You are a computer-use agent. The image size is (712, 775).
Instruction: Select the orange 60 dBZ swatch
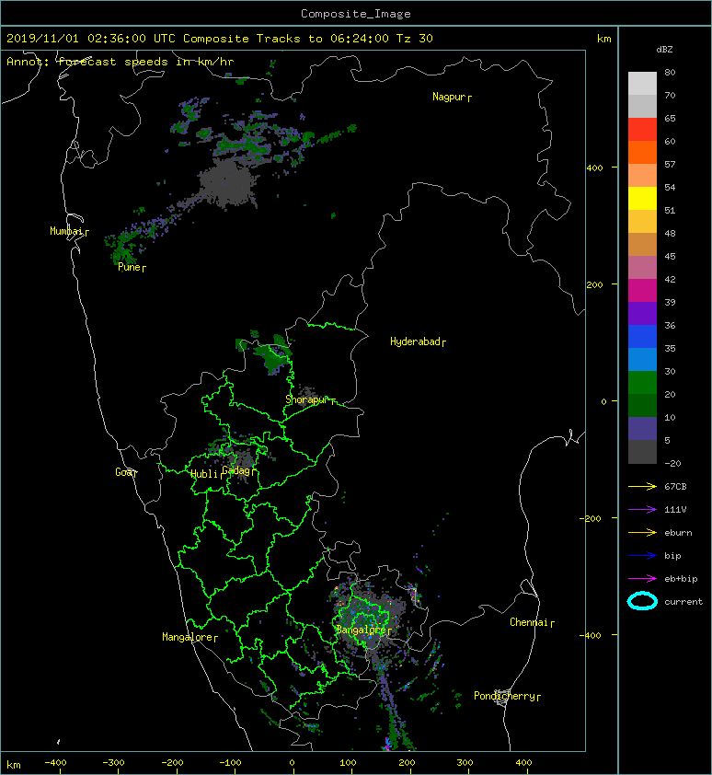pos(642,152)
